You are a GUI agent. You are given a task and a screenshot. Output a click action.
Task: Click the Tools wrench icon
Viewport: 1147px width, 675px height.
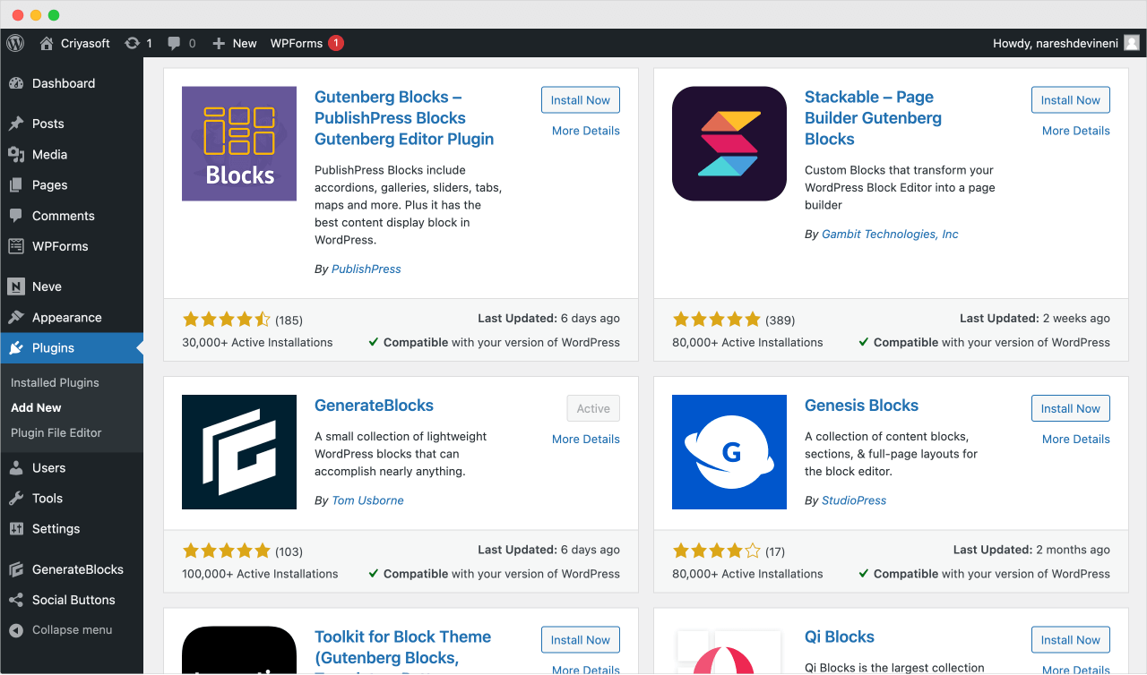[x=16, y=498]
